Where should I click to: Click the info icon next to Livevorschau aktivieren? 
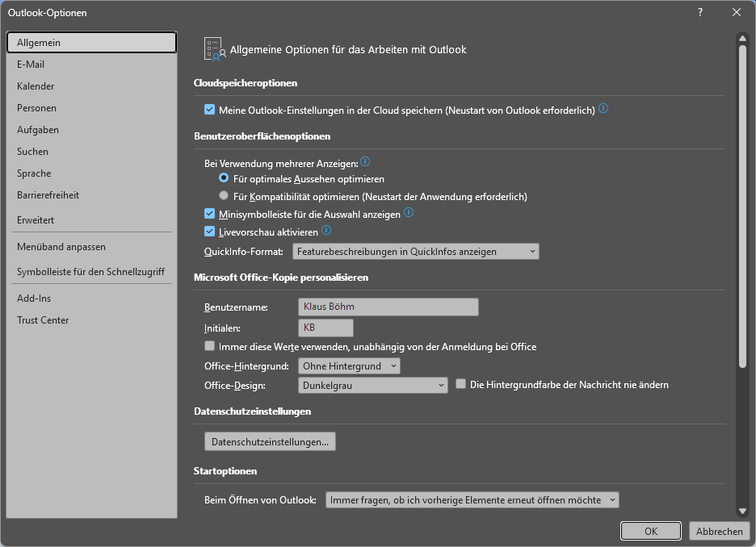[x=326, y=230]
